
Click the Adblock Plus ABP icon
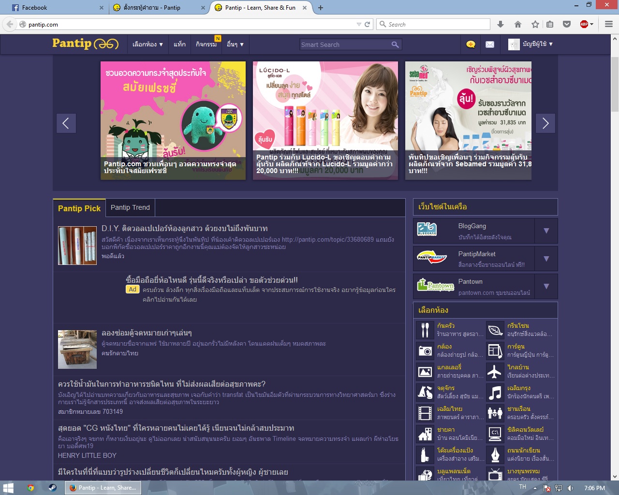click(584, 24)
